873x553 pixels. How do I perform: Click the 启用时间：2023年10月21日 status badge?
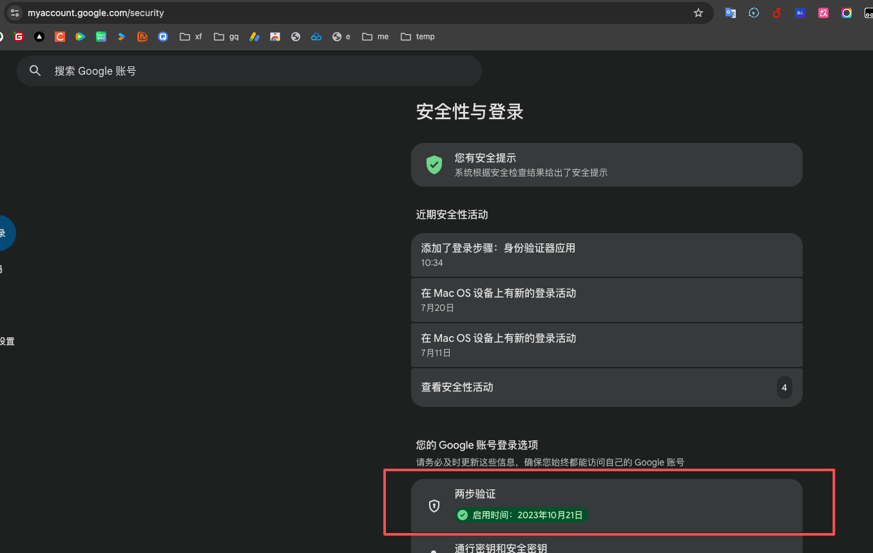tap(521, 515)
